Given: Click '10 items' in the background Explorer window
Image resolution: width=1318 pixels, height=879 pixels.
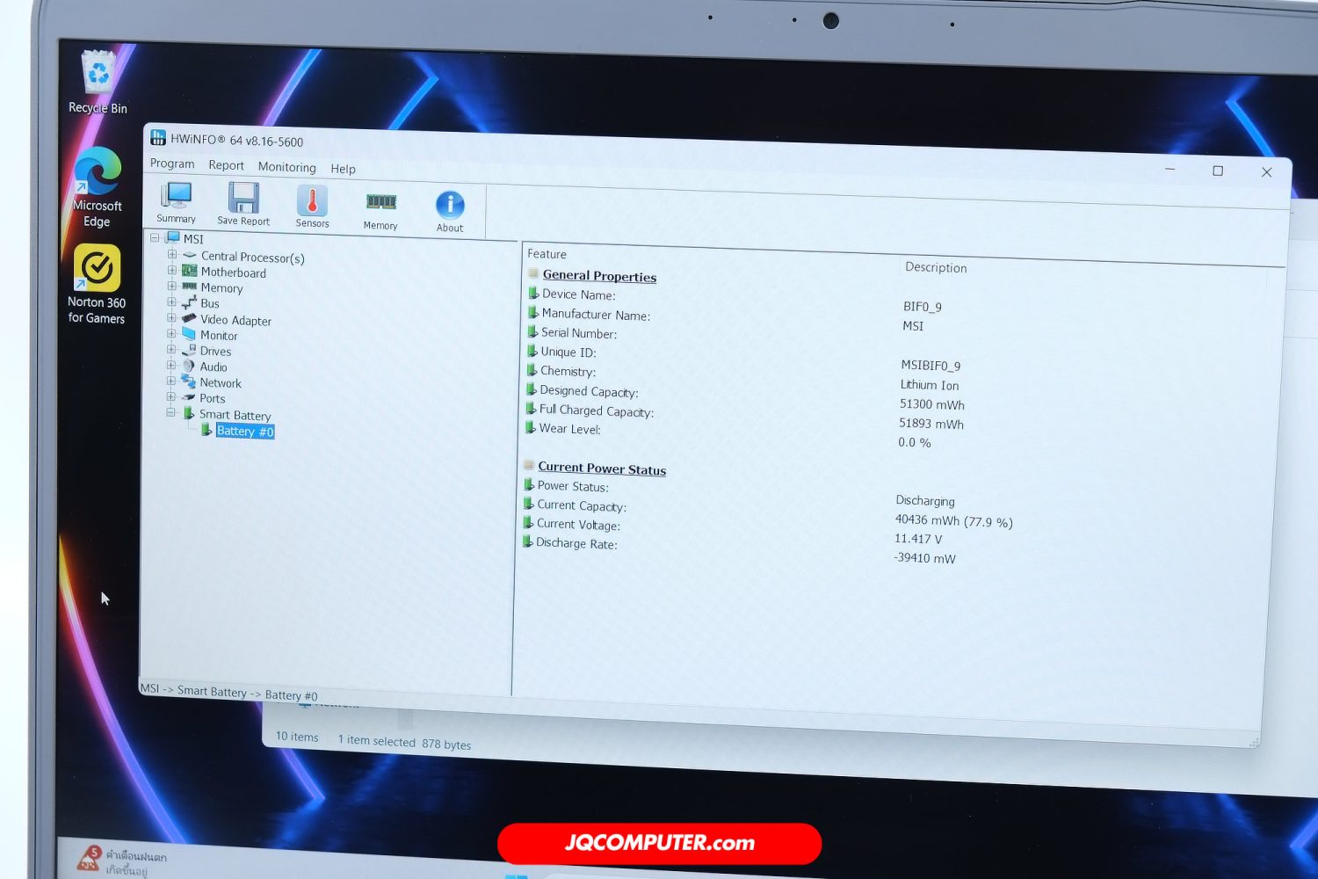Looking at the screenshot, I should (x=297, y=737).
